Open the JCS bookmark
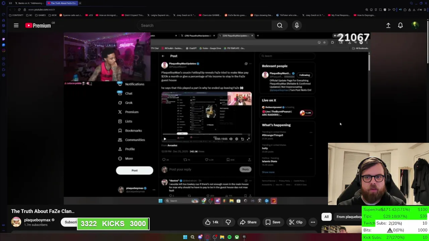 89,15
